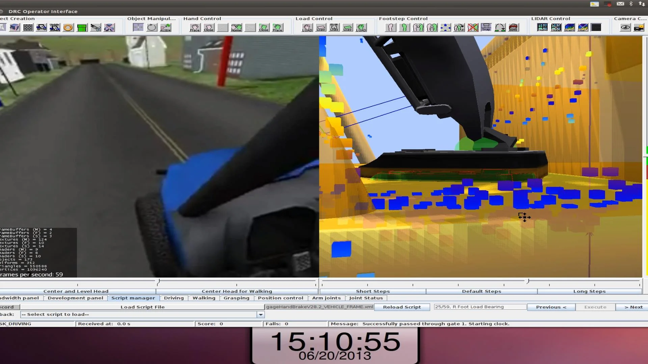This screenshot has width=648, height=364.
Task: Click the Execute button
Action: (595, 307)
